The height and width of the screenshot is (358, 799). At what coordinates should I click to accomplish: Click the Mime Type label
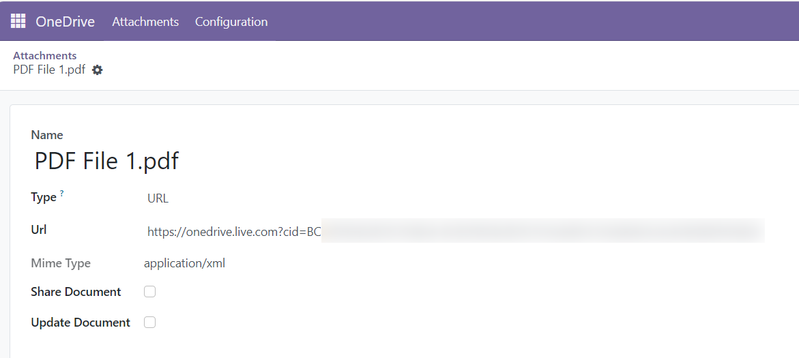click(x=61, y=263)
